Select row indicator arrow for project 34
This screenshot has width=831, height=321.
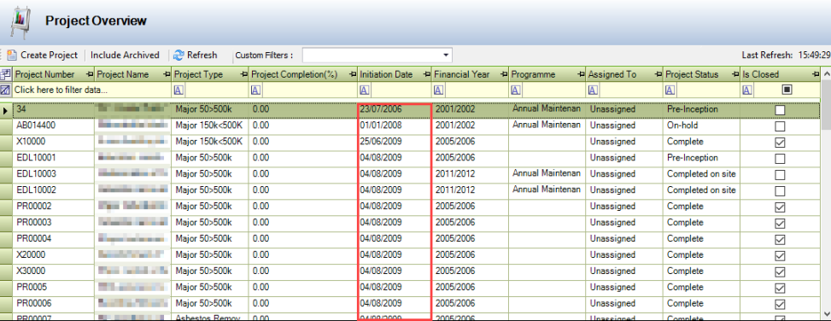click(x=6, y=110)
